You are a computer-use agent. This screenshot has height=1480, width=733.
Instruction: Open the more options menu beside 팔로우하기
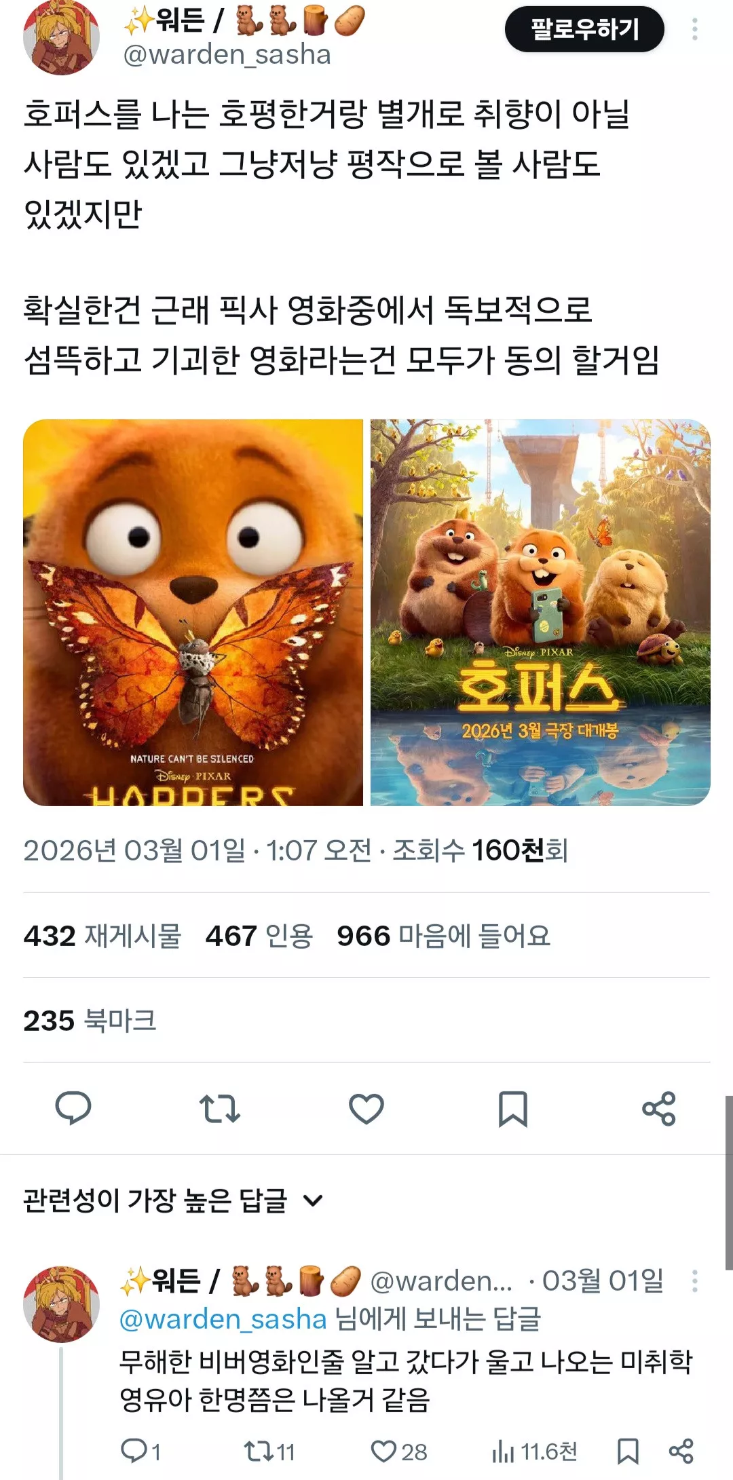(694, 29)
